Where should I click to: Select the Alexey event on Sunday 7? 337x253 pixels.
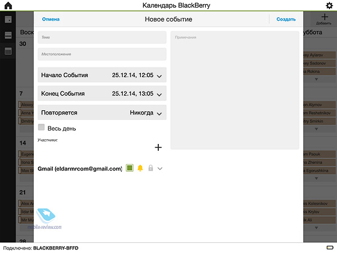(x=26, y=105)
